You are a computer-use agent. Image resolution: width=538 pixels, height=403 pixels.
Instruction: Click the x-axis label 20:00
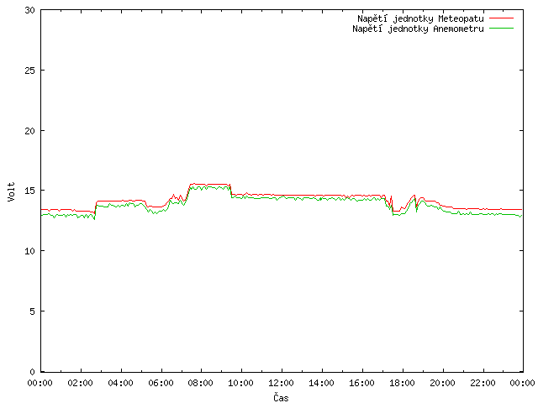pos(442,383)
